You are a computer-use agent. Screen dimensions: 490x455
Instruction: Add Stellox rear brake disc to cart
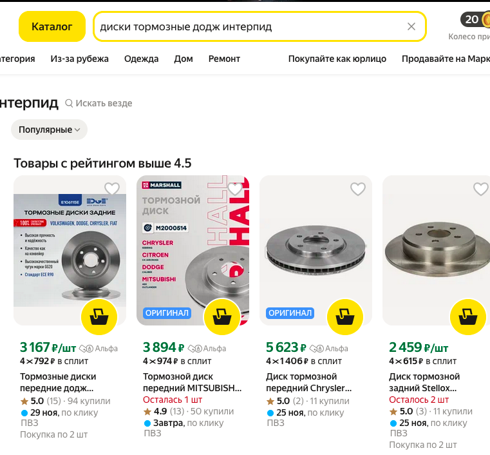point(468,317)
